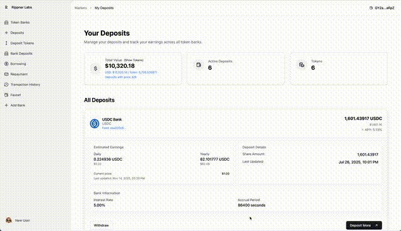Toggle Show Tokens next to Total Value
Image resolution: width=401 pixels, height=231 pixels.
[133, 60]
